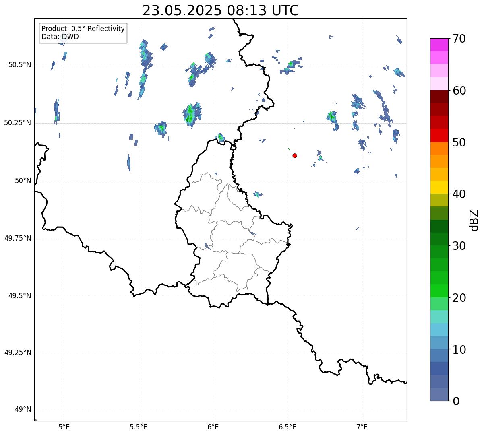Click the 50.25°N latitude label
This screenshot has height=435, width=484.
pyautogui.click(x=18, y=123)
